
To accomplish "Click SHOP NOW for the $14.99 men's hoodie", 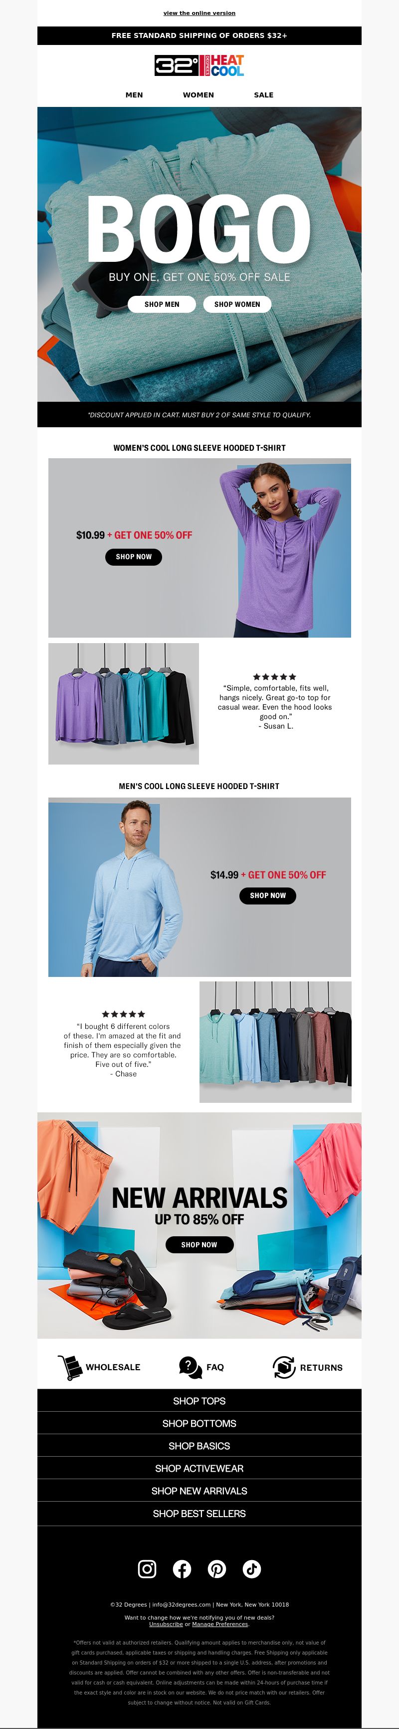I will point(268,895).
